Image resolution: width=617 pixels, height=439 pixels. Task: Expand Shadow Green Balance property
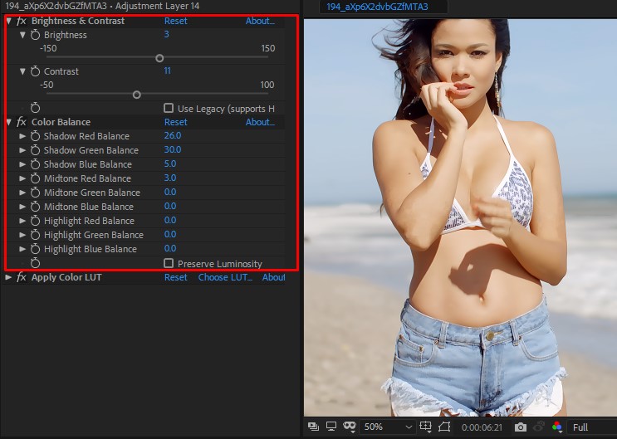click(22, 150)
